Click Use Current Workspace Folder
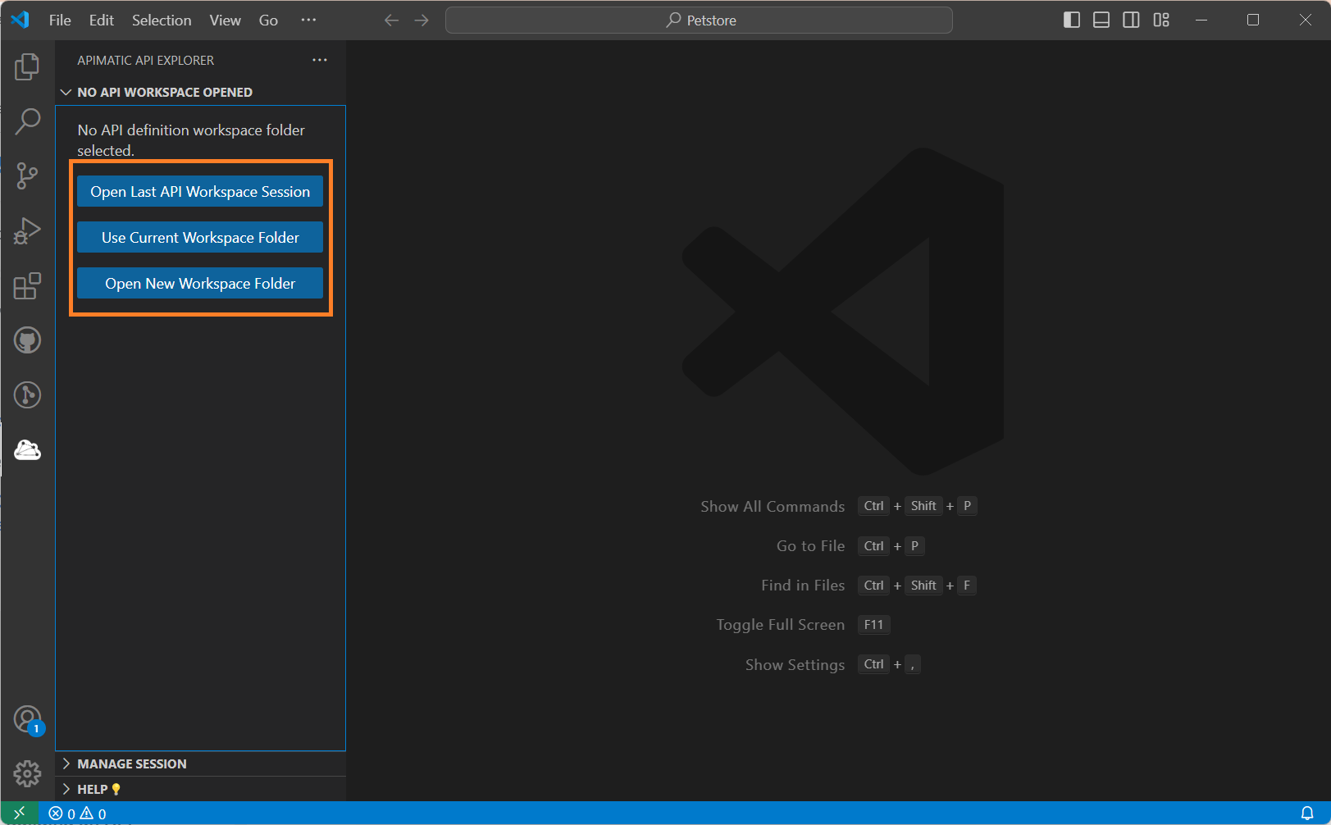This screenshot has width=1331, height=825. (x=200, y=237)
